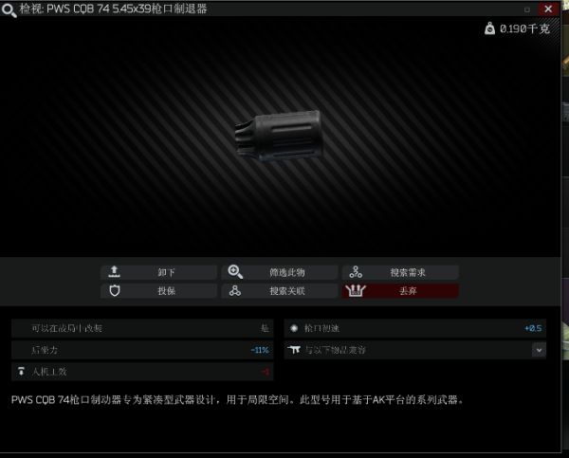Choose the 筛选此物 filter button

(280, 272)
